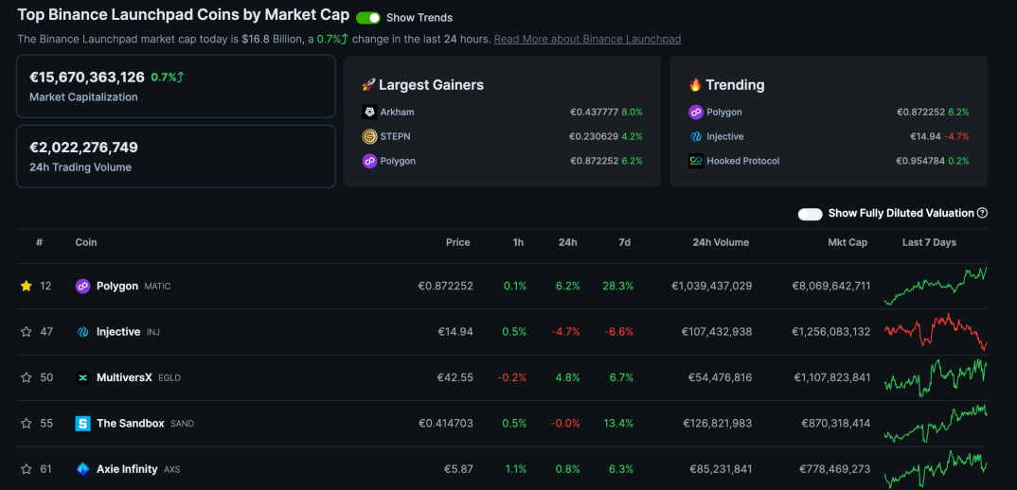Star Axie Infinity in the table
Screen dimensions: 1017x490
click(x=26, y=468)
